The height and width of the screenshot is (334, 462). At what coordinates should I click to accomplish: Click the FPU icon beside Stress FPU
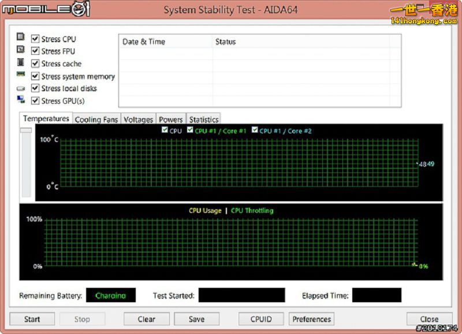[x=21, y=50]
